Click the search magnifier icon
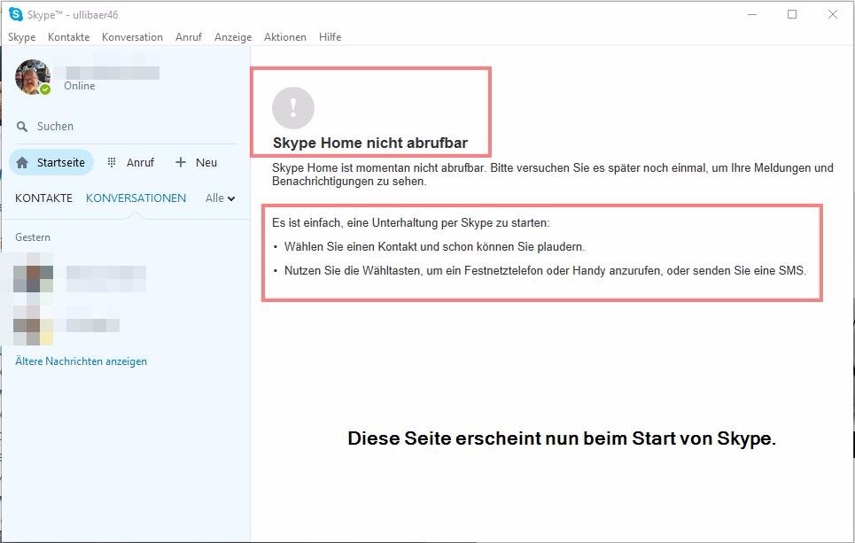Screen dimensions: 855x543 (22, 127)
